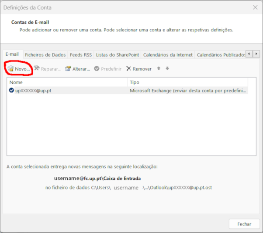Click the Tipo column header
This screenshot has height=233, width=263.
[x=188, y=82]
